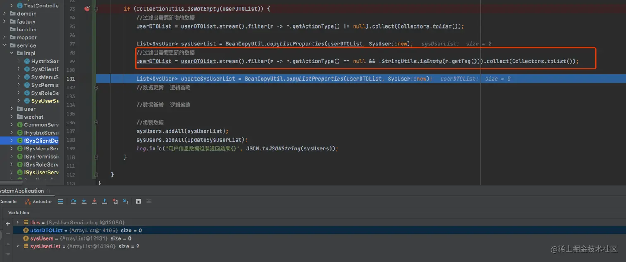Switch to the Console tab

coord(8,202)
